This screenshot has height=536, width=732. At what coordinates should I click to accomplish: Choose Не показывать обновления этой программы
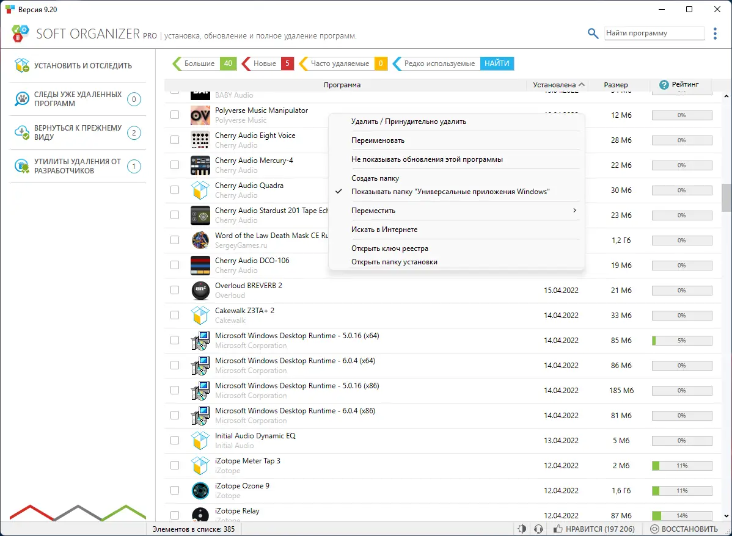pyautogui.click(x=456, y=159)
